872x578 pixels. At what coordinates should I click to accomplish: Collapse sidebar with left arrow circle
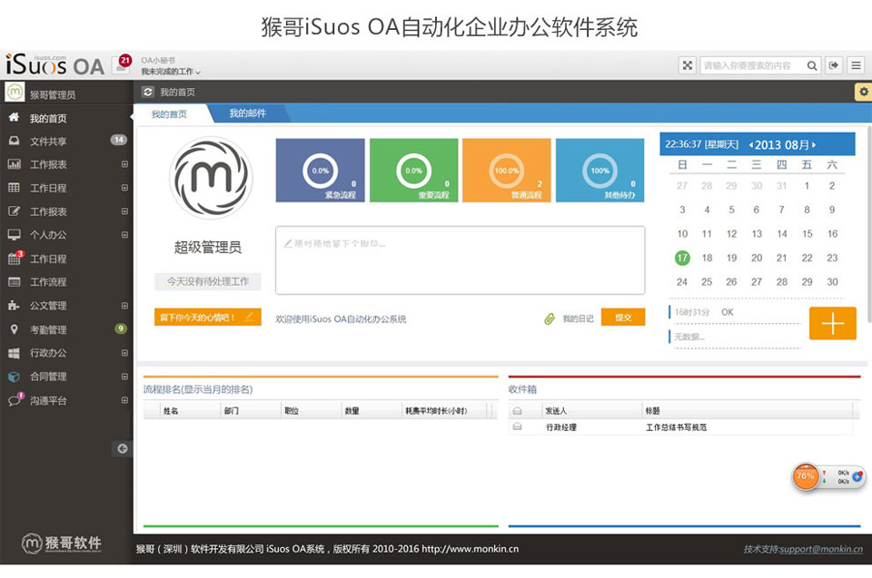[x=123, y=448]
